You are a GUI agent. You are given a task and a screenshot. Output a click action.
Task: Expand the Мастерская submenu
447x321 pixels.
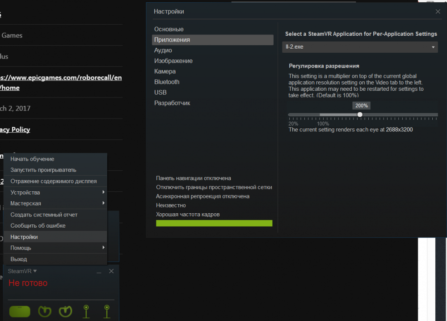[x=54, y=203]
